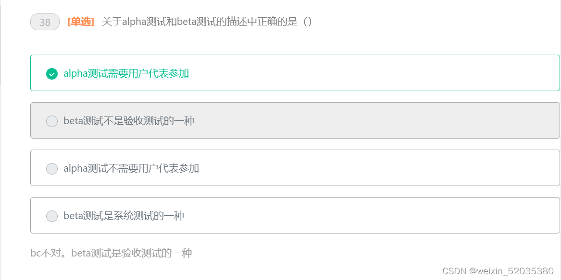The width and height of the screenshot is (561, 280).
Task: Click the green checkmark icon on first option
Action: [x=52, y=74]
